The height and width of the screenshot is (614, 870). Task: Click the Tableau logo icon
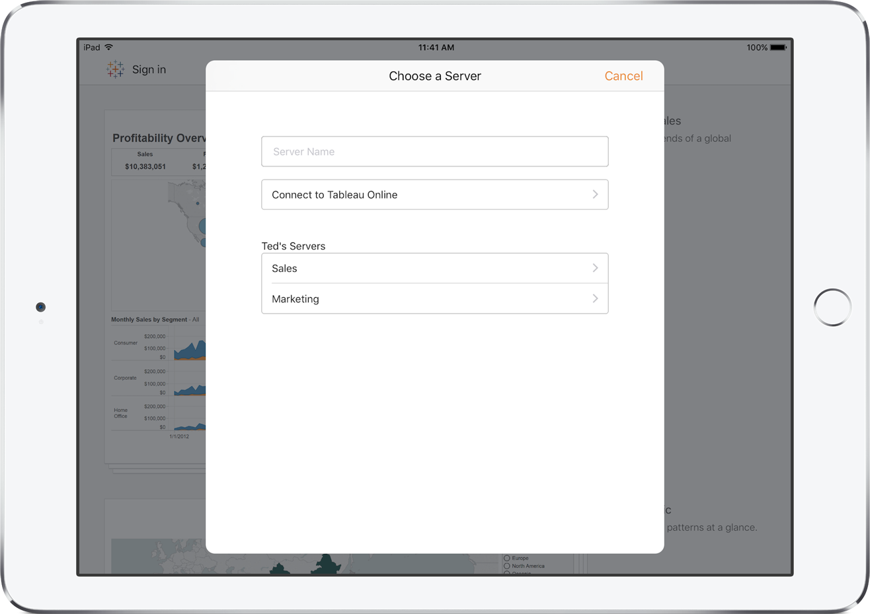[x=115, y=69]
